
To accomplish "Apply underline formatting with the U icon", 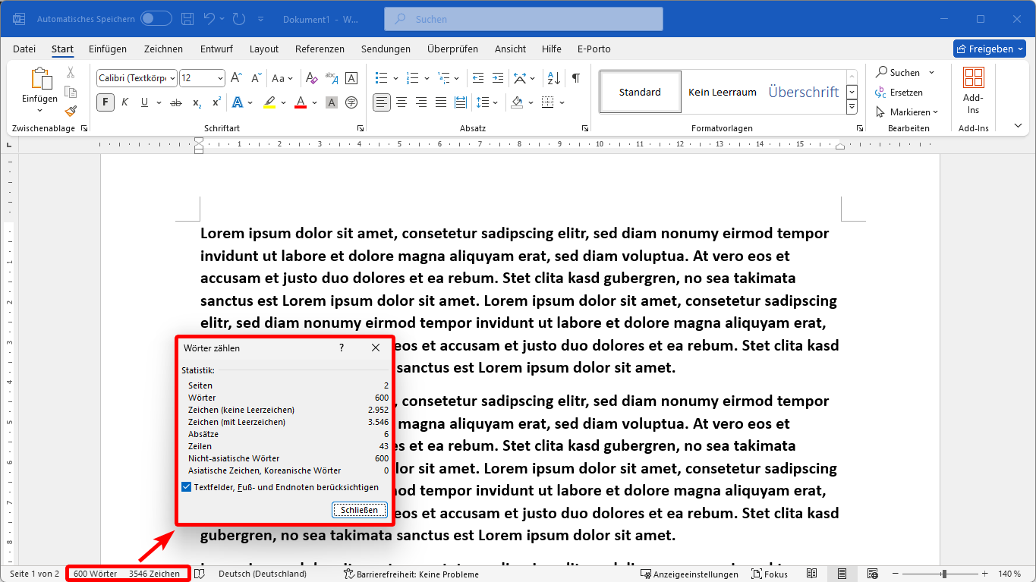I will pos(143,102).
